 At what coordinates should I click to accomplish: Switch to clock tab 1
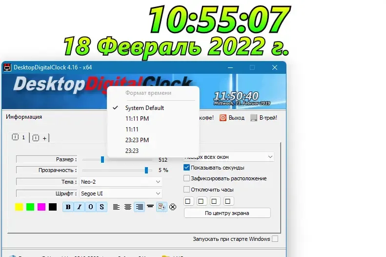[x=19, y=137]
